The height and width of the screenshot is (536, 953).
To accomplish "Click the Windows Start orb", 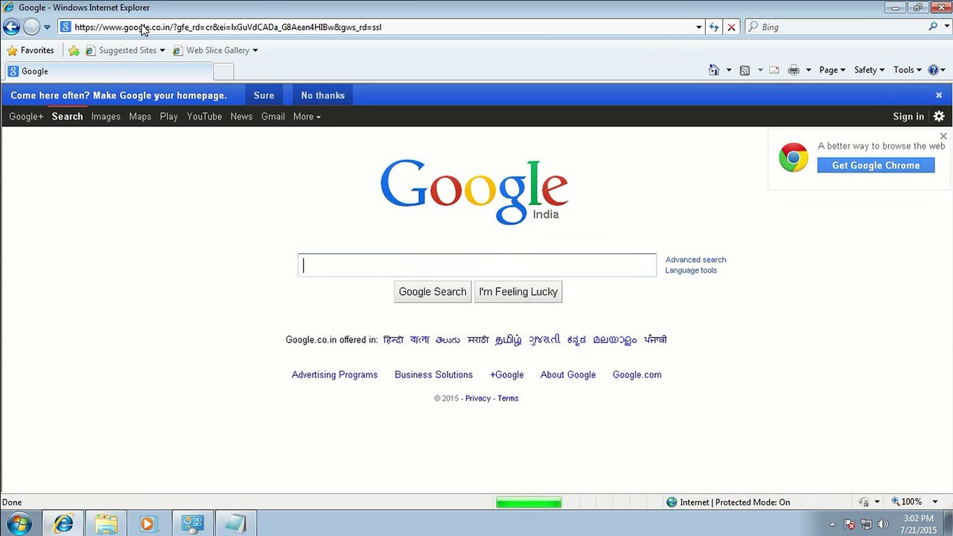I will pos(19,524).
